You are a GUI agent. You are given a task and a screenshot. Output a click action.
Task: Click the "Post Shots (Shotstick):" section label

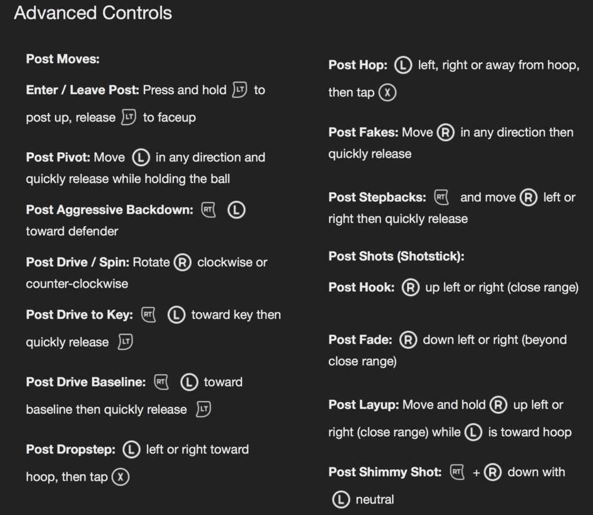[396, 256]
